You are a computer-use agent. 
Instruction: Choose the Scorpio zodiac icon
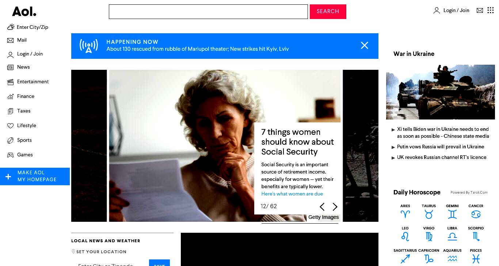pyautogui.click(x=476, y=236)
